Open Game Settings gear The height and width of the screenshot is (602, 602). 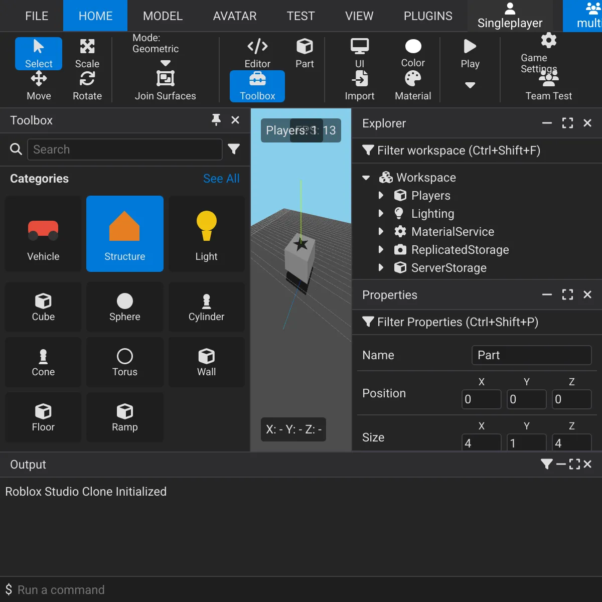pos(548,40)
